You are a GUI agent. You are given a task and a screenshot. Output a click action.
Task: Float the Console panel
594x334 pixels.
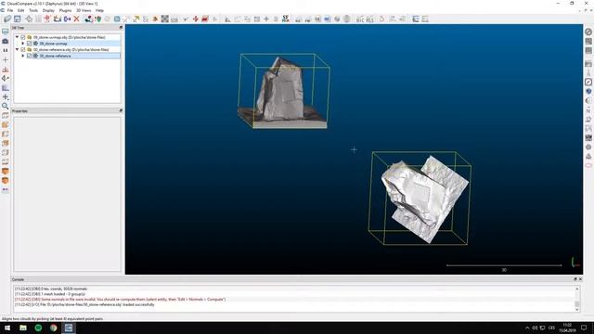point(575,279)
